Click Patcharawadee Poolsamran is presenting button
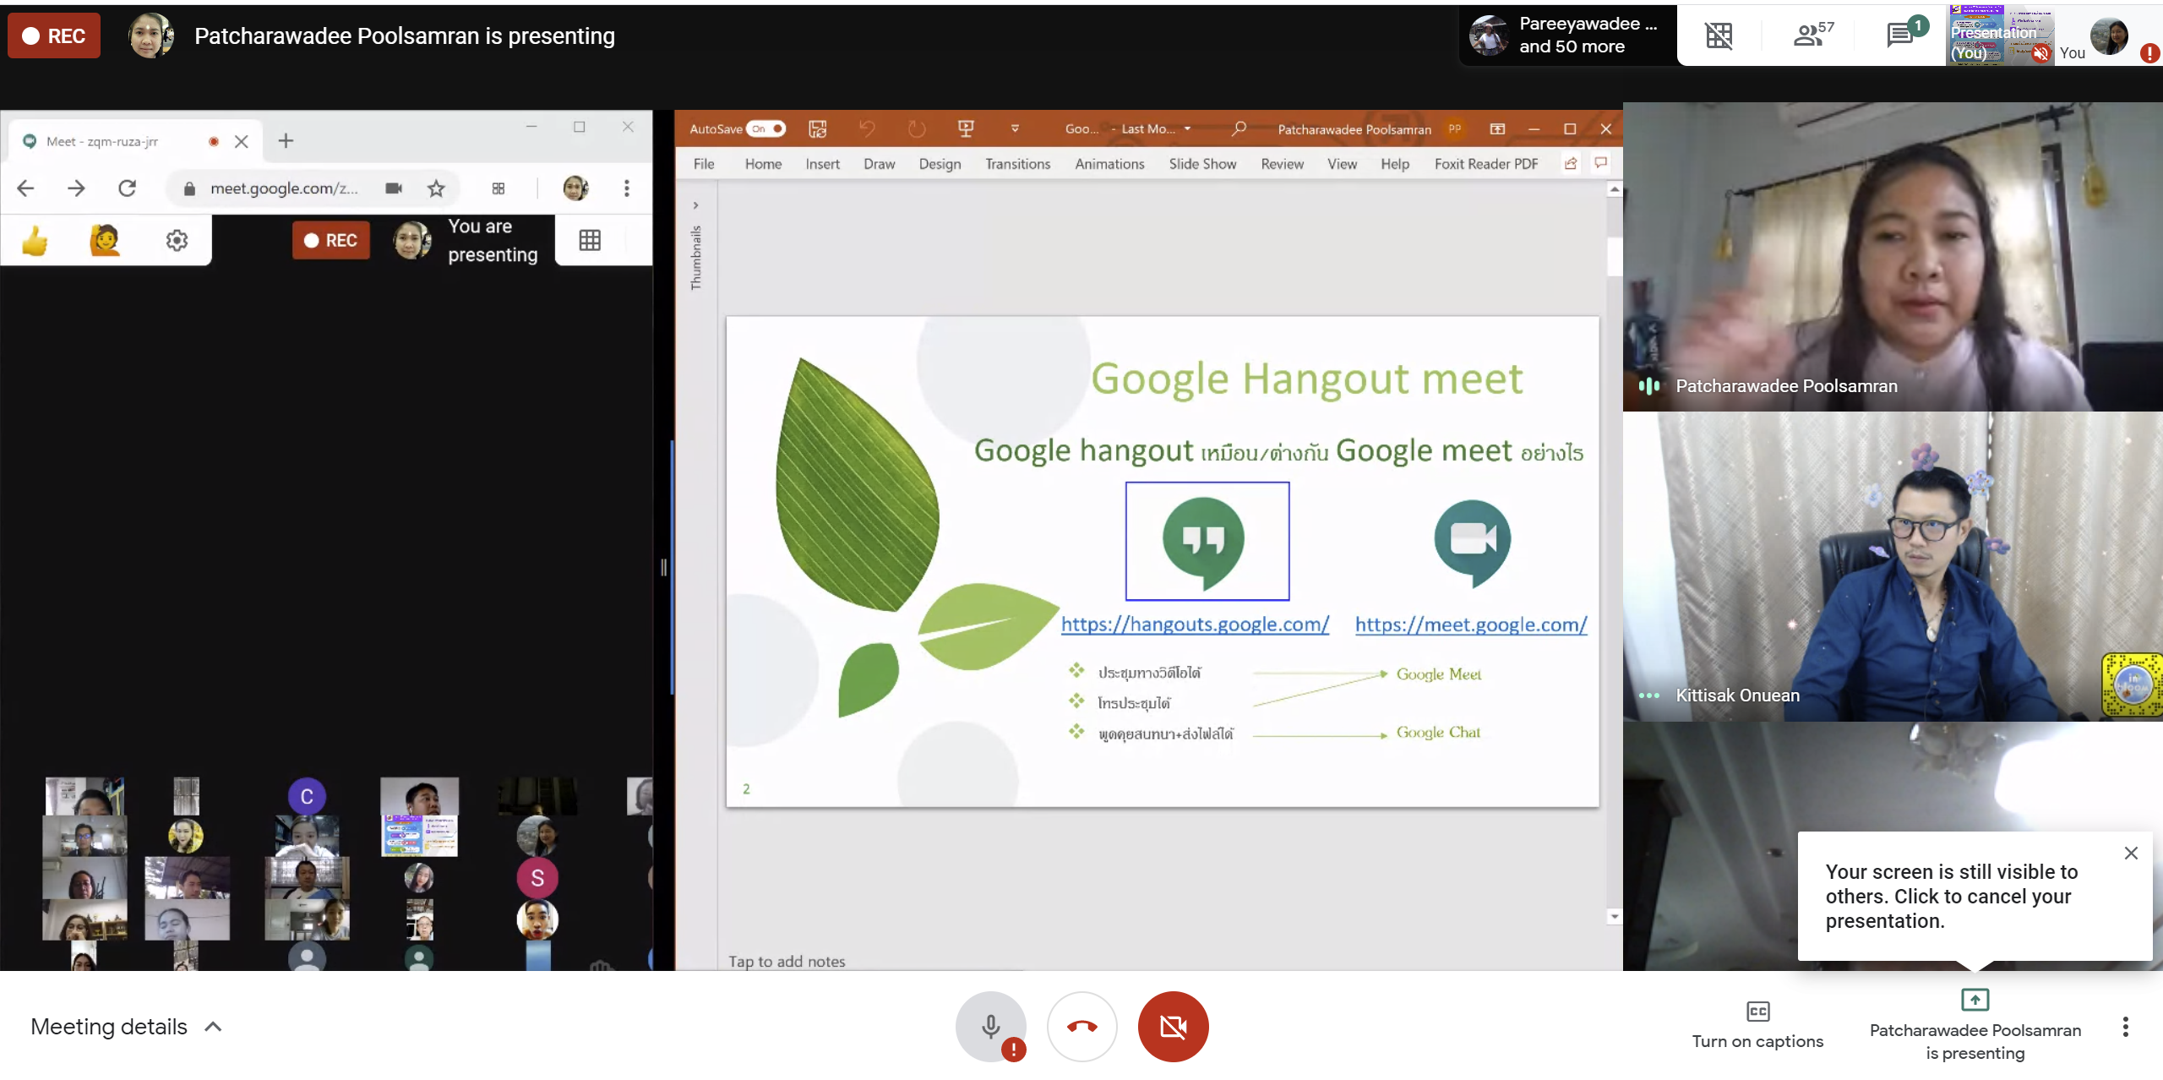 coord(1975,1024)
